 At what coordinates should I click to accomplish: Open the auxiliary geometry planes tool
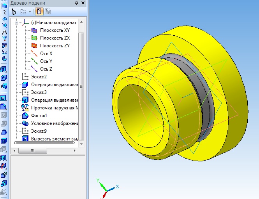point(4,26)
